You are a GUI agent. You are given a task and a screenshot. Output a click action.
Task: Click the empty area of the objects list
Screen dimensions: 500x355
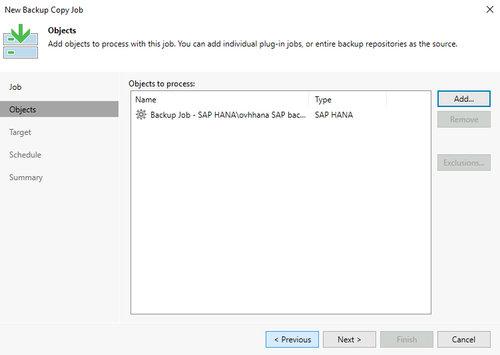tap(280, 219)
